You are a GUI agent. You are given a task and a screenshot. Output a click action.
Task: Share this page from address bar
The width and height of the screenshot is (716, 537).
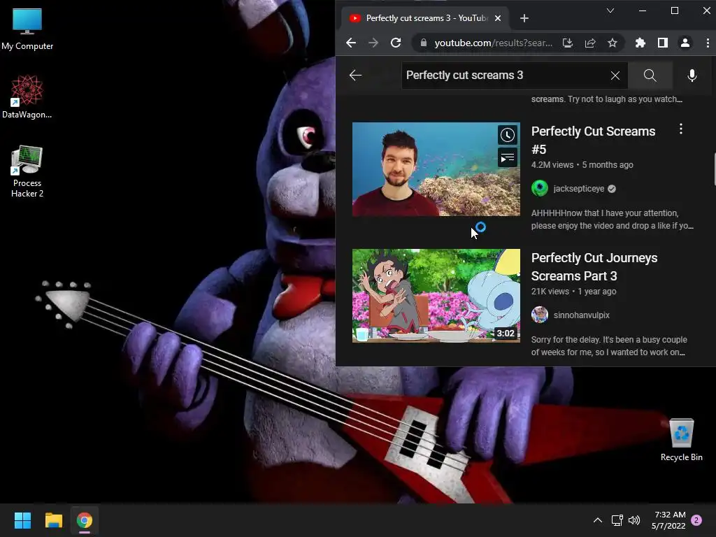coord(590,43)
